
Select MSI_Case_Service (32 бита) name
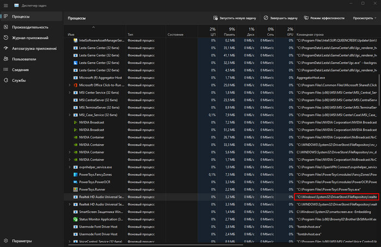click(x=98, y=115)
